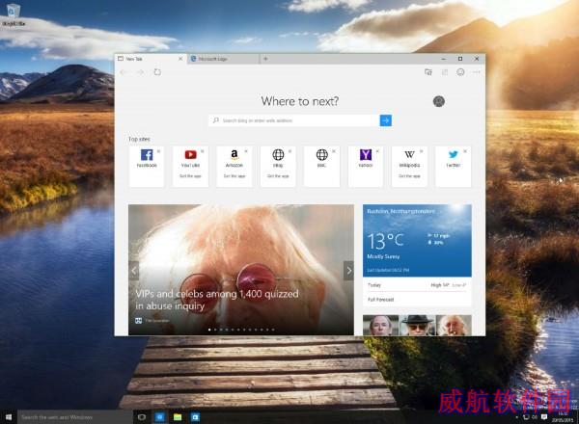Open the Amazon top site tile
The image size is (579, 424).
click(x=234, y=167)
